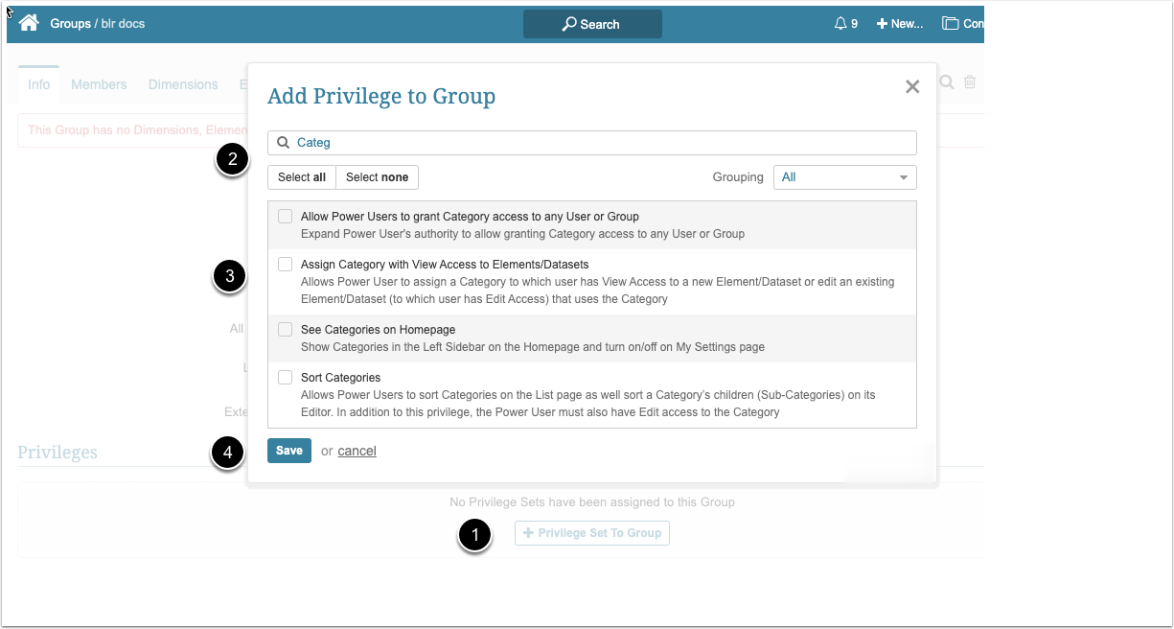Click the cancel link

(x=357, y=451)
